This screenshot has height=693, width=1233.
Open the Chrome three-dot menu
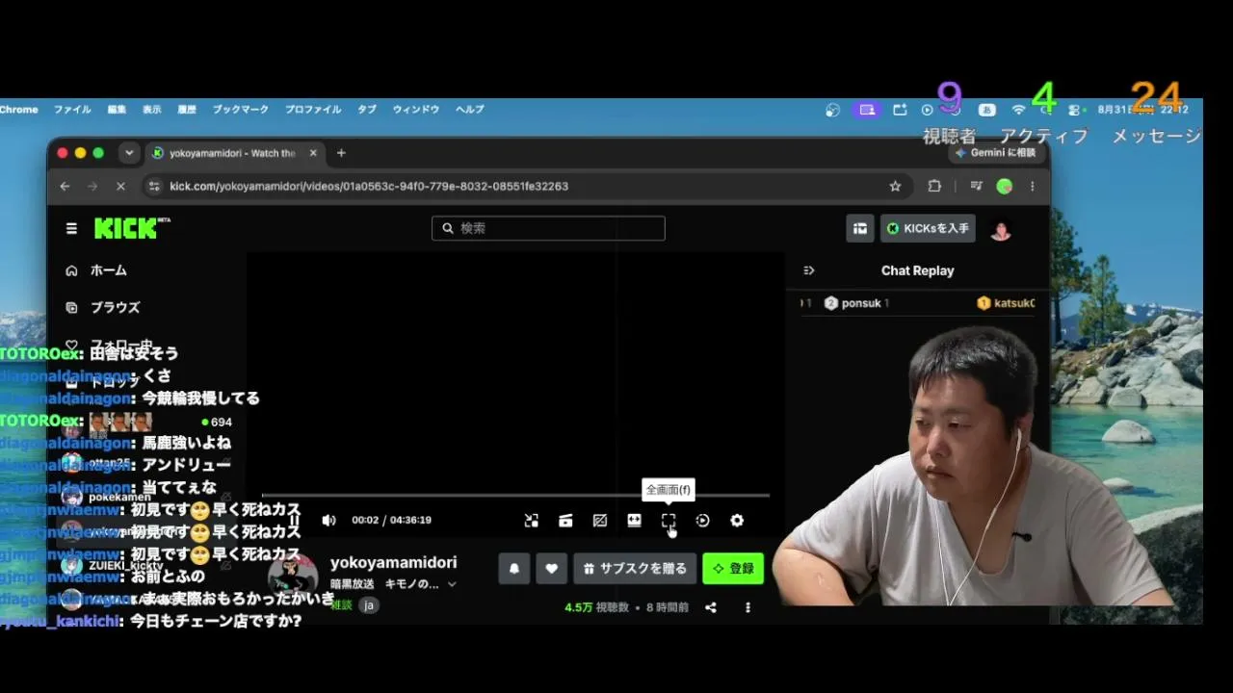click(x=1033, y=186)
